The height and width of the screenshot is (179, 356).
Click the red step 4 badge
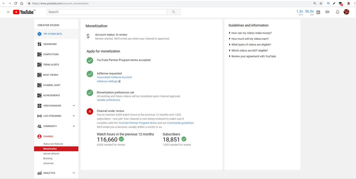coord(90,112)
